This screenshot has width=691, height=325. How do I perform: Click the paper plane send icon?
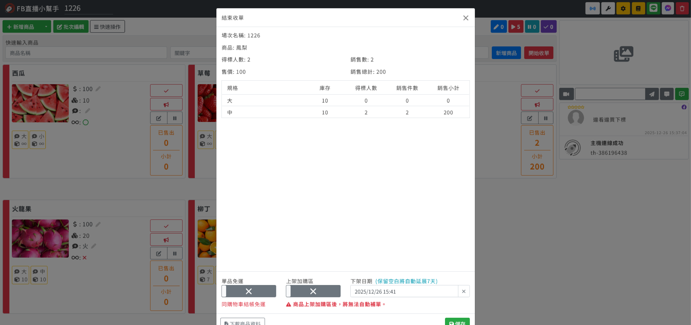coord(652,94)
